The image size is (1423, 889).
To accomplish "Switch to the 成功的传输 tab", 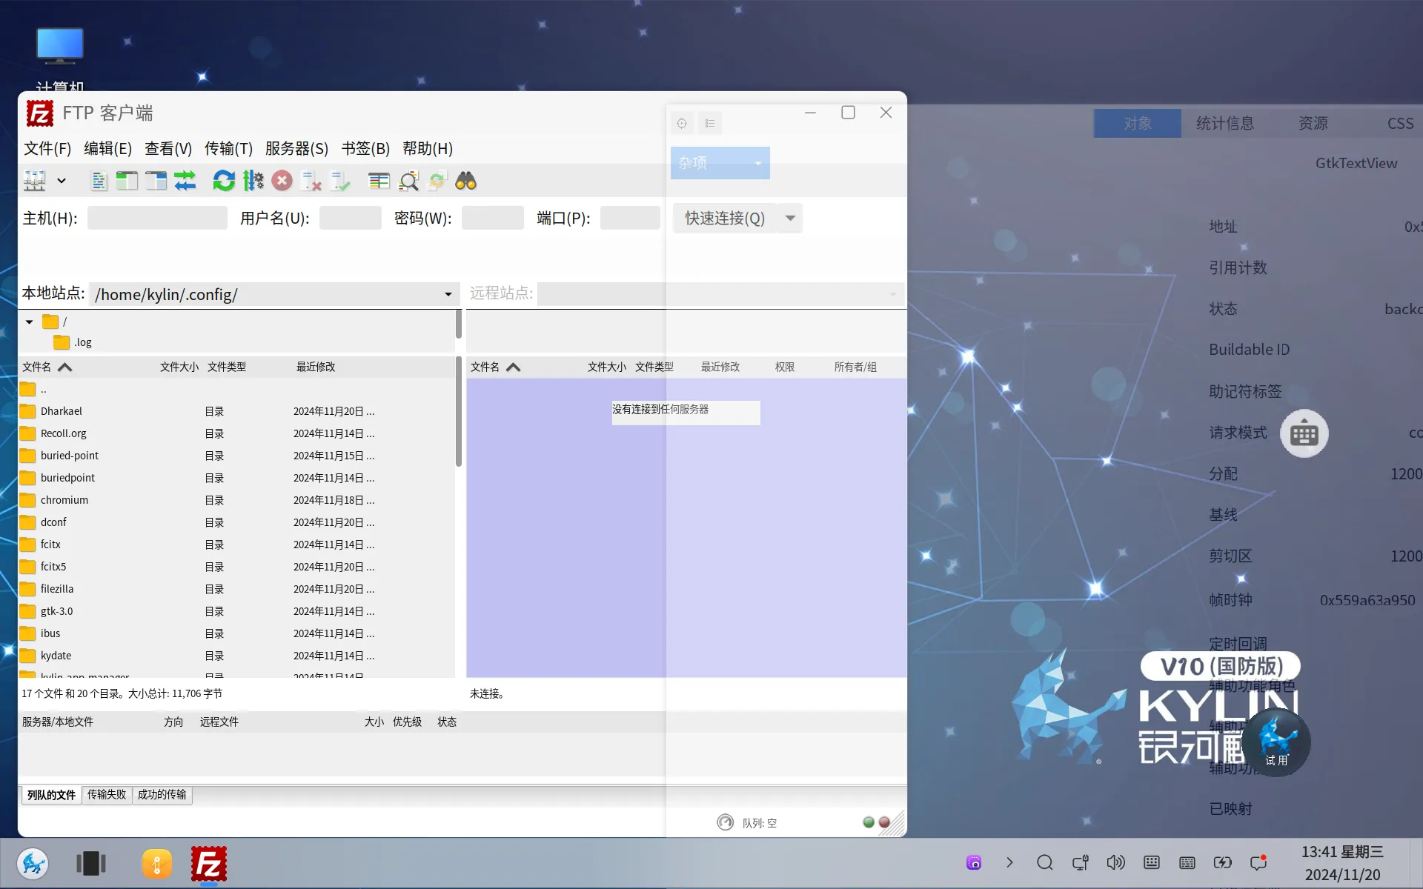I will [162, 794].
